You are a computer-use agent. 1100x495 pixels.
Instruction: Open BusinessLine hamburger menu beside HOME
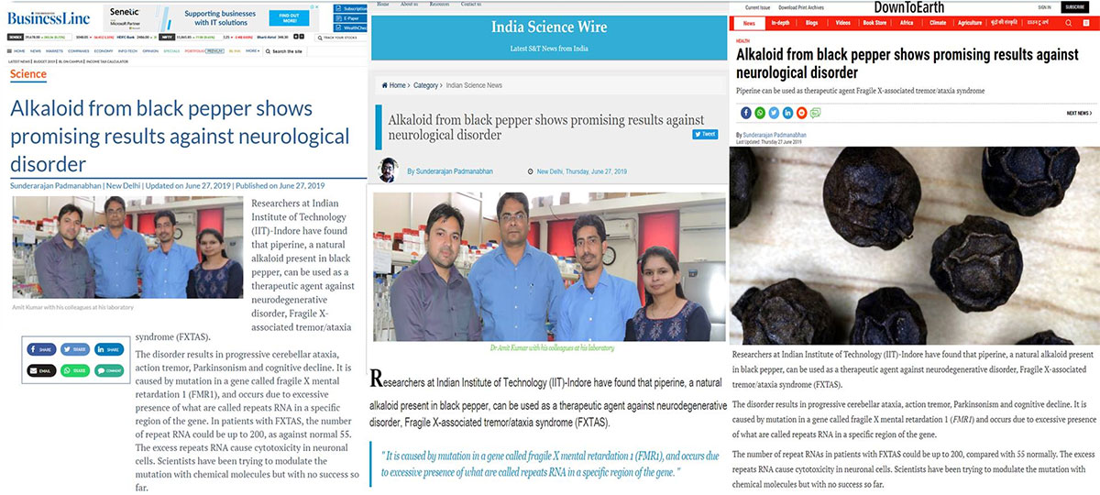pyautogui.click(x=9, y=51)
